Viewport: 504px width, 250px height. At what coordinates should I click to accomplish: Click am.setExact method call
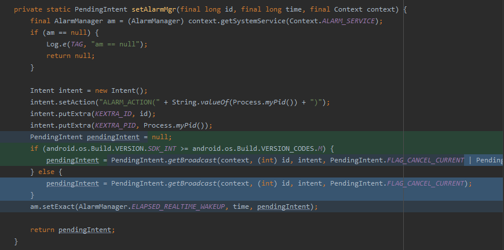pyautogui.click(x=52, y=206)
